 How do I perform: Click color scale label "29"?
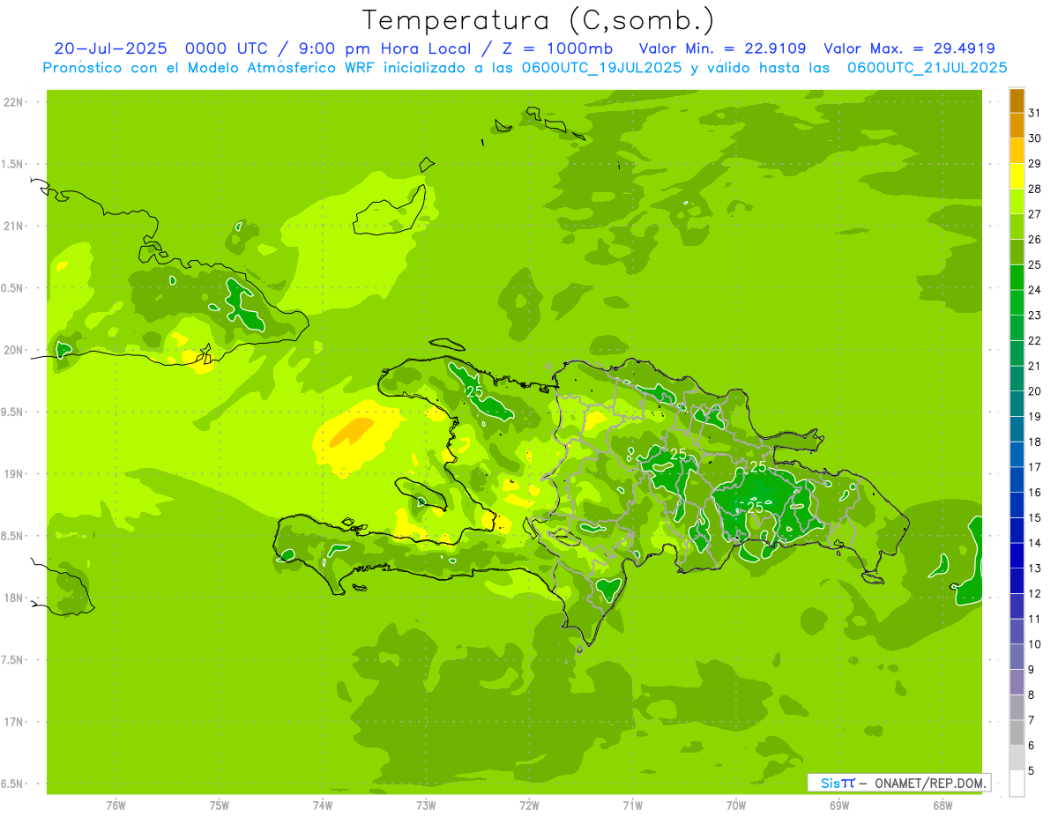click(x=1035, y=164)
